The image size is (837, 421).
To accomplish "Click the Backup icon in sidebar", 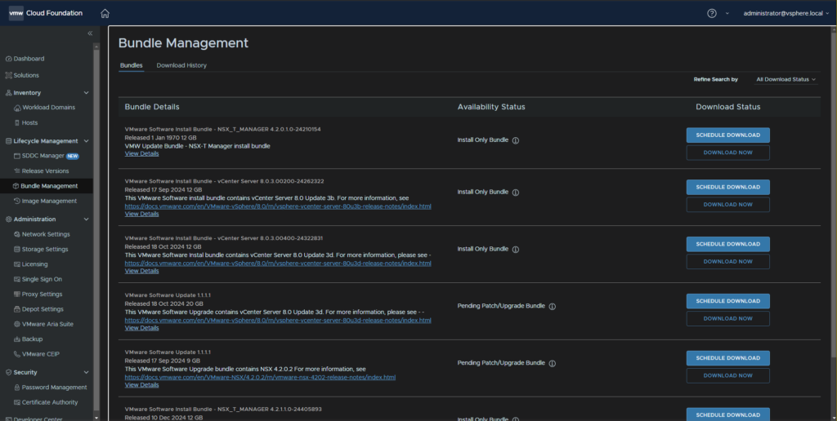I will coord(18,339).
